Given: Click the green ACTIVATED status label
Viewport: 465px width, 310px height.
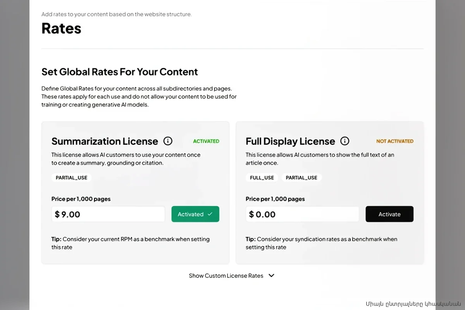Looking at the screenshot, I should click(206, 141).
